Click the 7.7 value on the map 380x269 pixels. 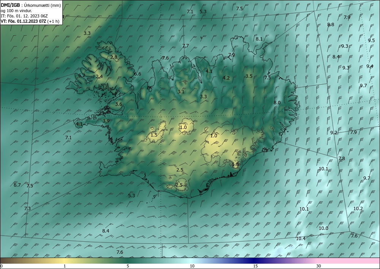pos(185,46)
